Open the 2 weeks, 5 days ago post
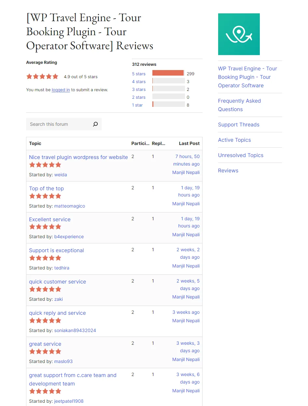This screenshot has width=308, height=406. pos(188,285)
